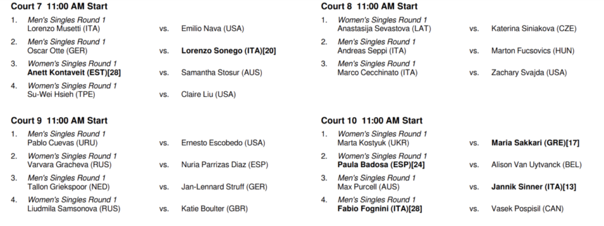Select Emilio Nava (USA) text
Screen dimensions: 604x226
pos(212,28)
